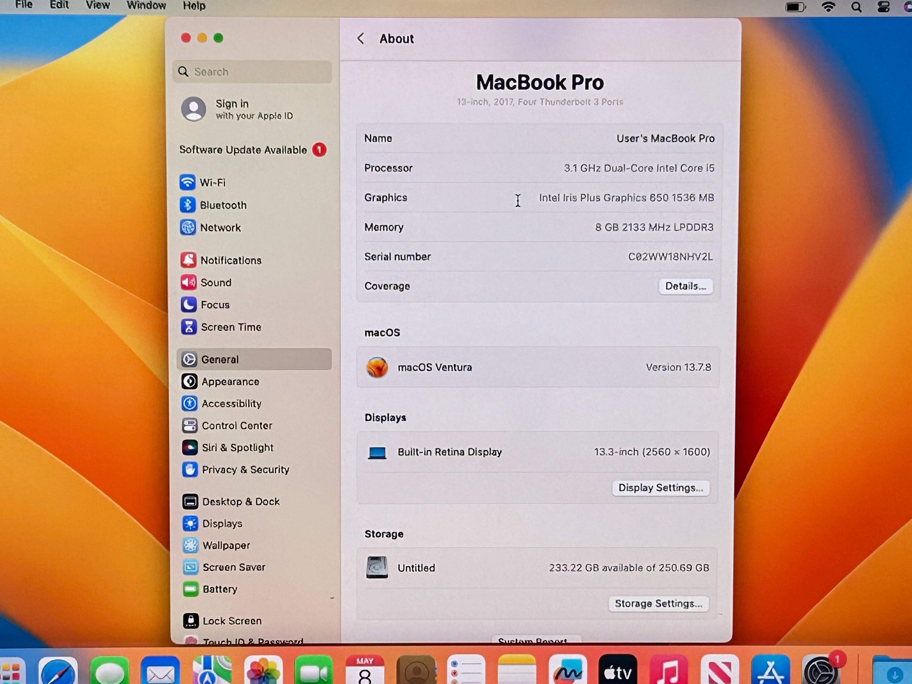Open the Window menu
Viewport: 912px width, 684px height.
146,5
